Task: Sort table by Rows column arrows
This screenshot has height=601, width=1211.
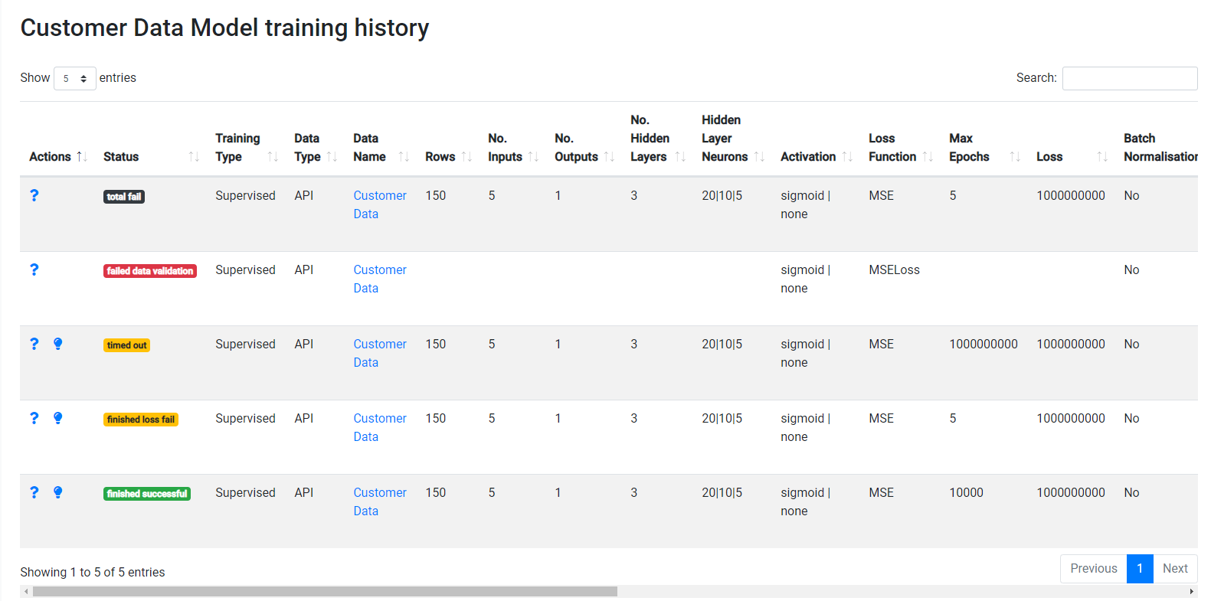Action: [466, 156]
